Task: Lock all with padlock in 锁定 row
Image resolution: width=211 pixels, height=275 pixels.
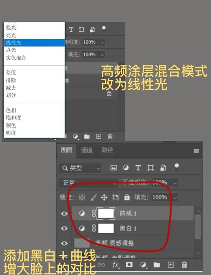Action: [127, 197]
